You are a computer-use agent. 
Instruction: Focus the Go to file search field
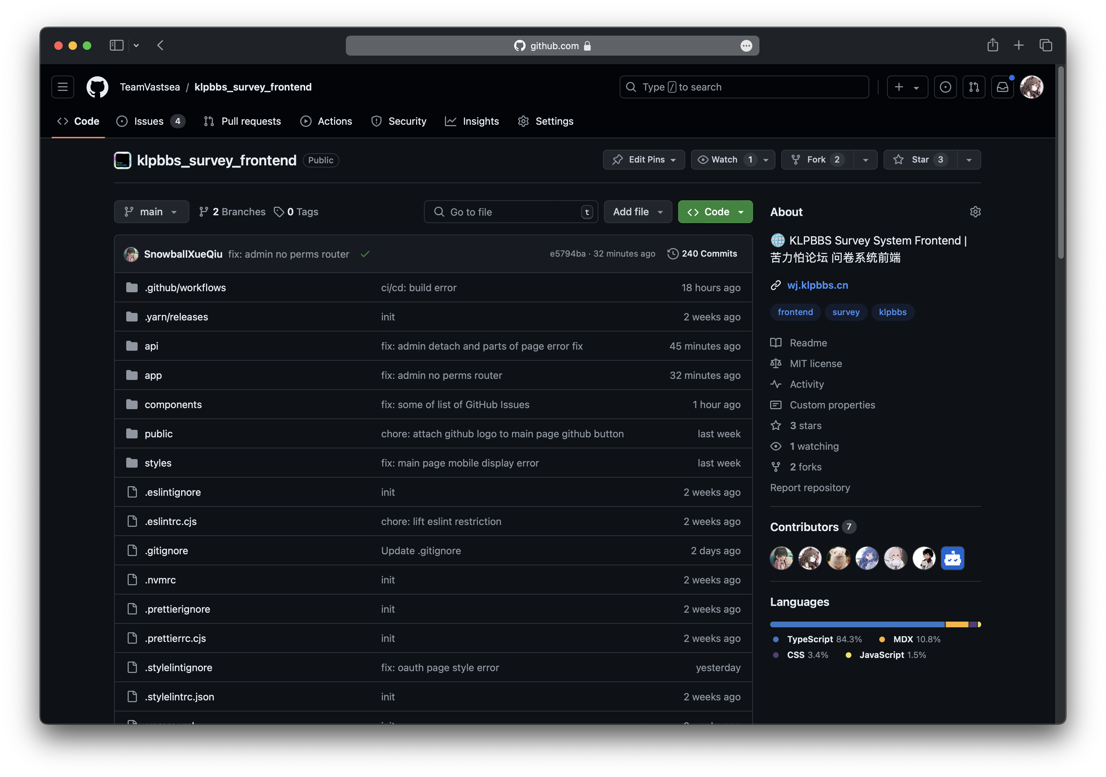click(511, 212)
